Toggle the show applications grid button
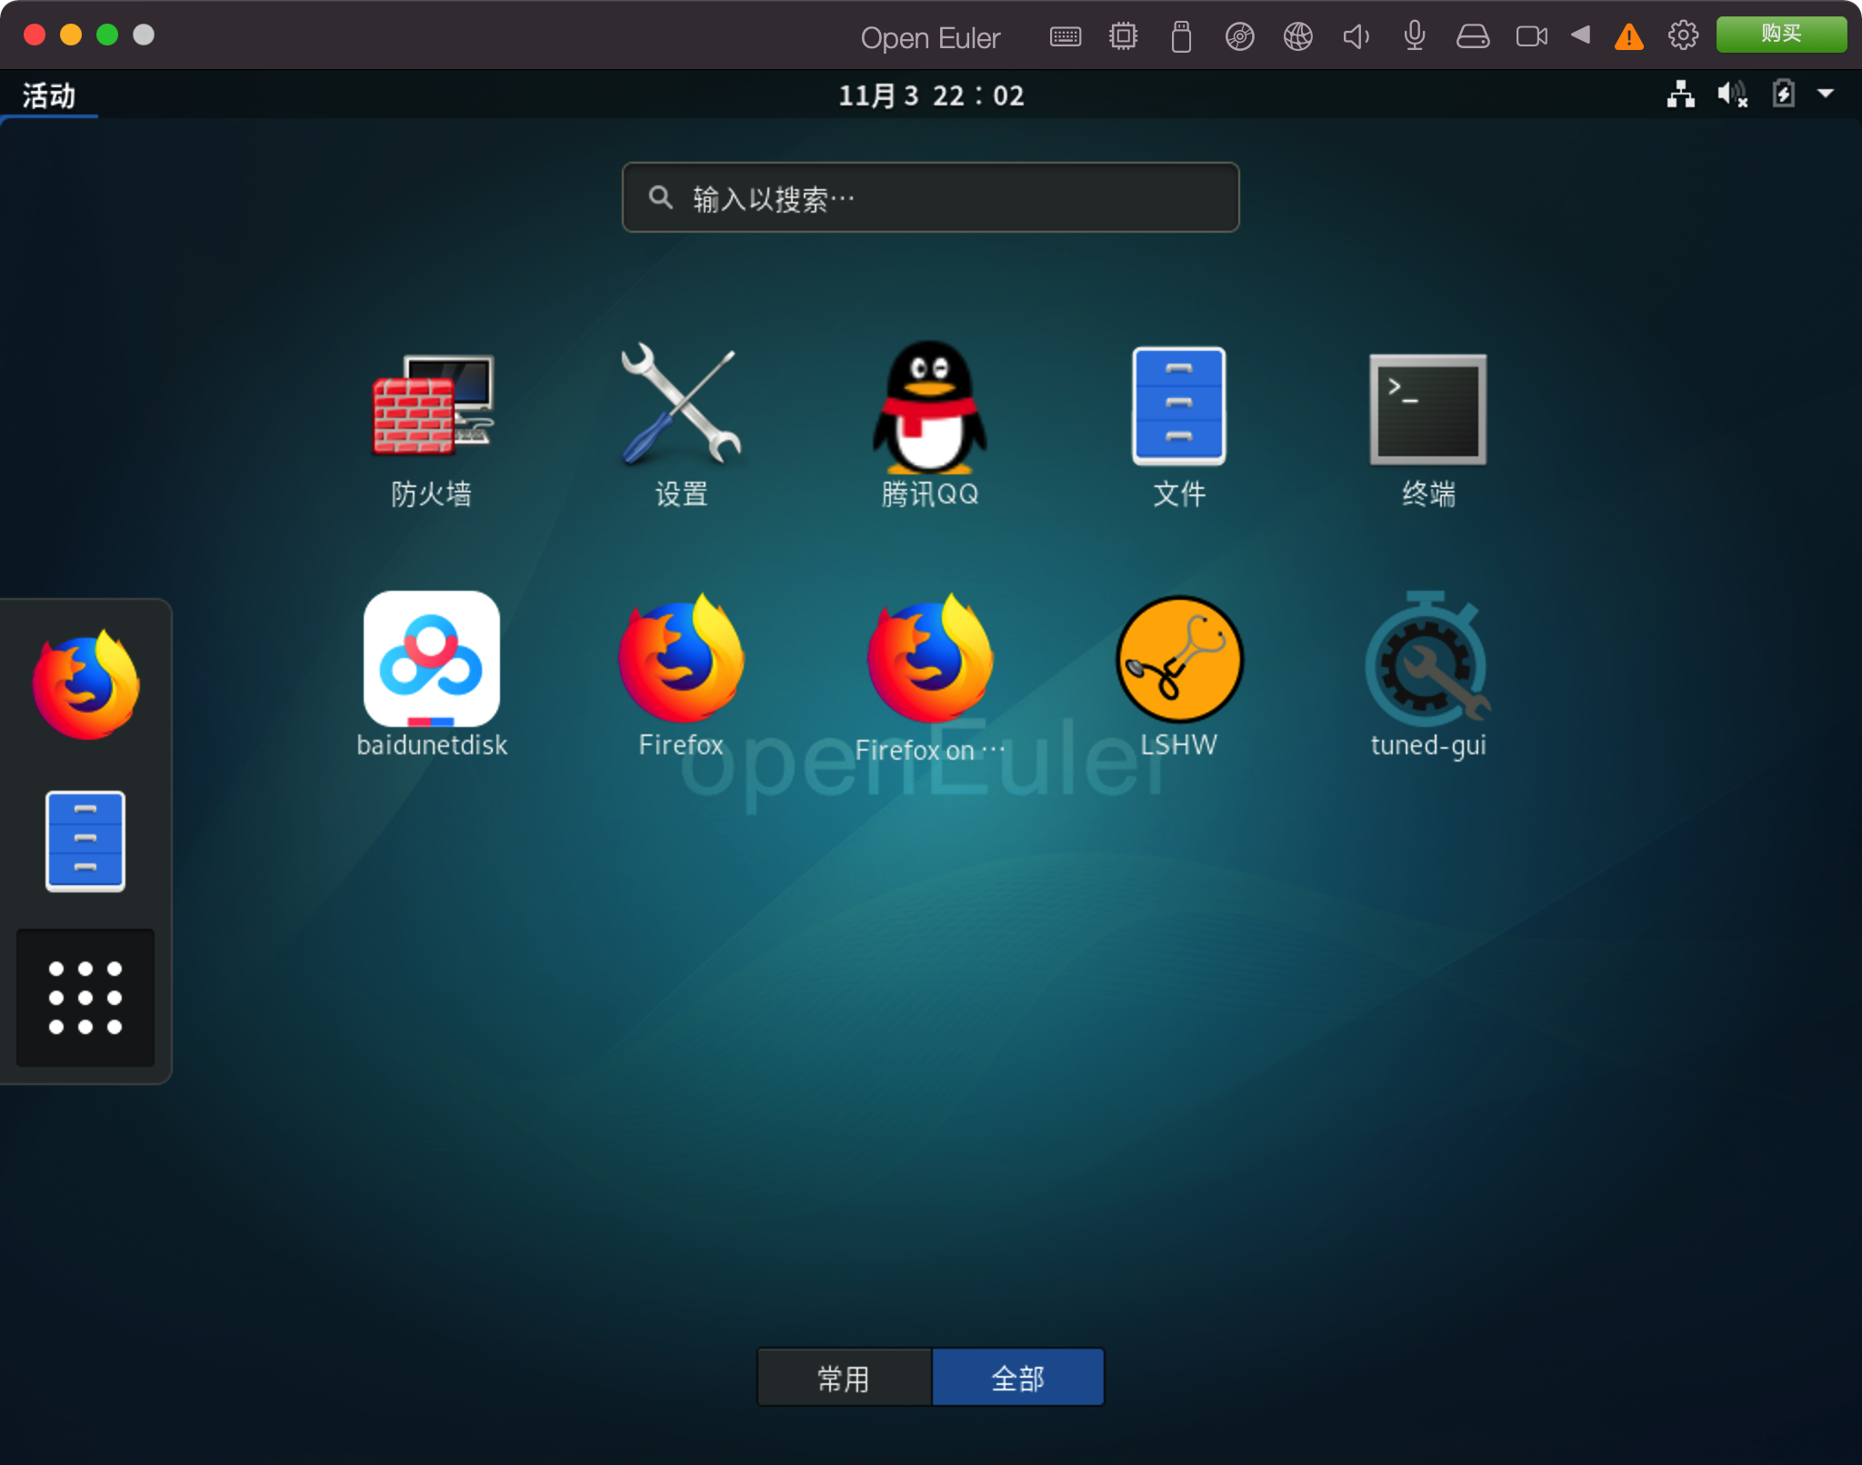 (85, 997)
